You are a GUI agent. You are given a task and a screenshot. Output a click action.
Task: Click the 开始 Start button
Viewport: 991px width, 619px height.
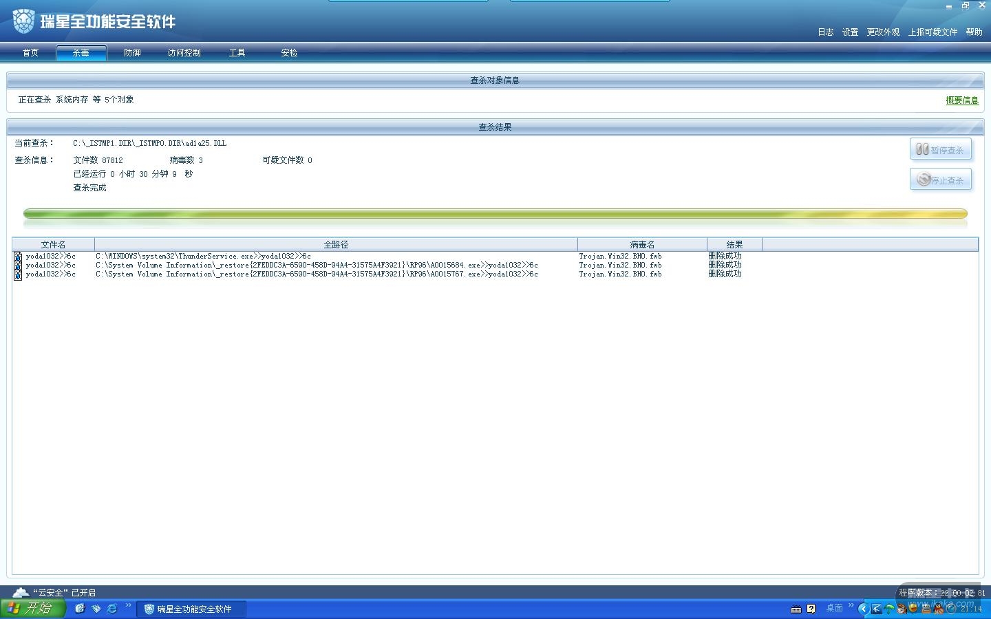32,609
